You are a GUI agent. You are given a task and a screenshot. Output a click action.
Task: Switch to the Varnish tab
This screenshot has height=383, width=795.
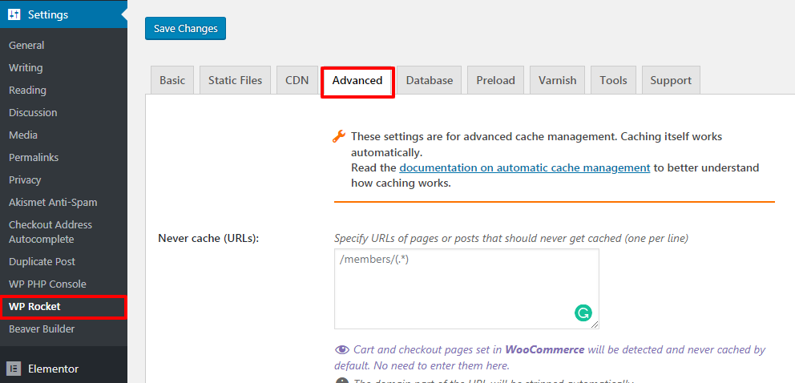(557, 80)
